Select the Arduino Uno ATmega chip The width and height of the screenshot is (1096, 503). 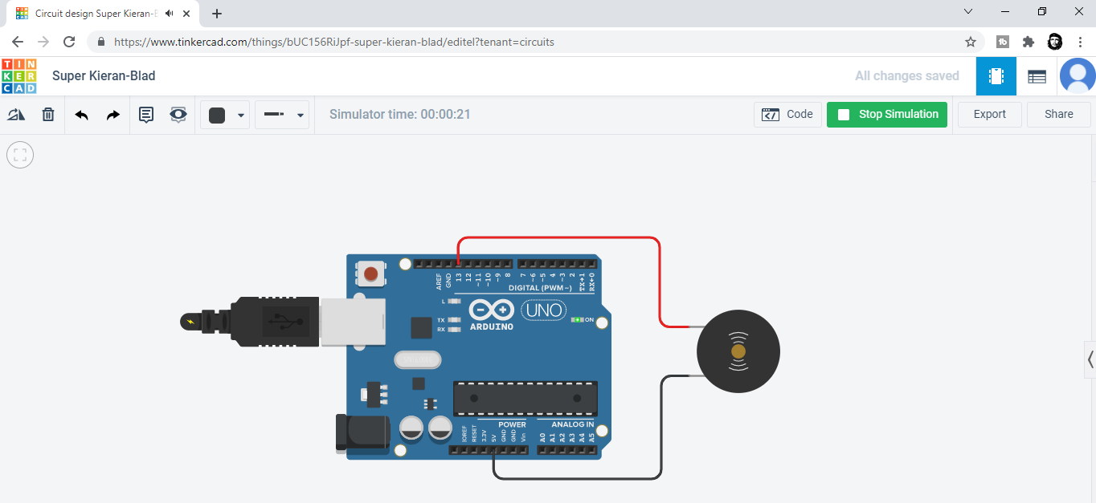click(526, 399)
